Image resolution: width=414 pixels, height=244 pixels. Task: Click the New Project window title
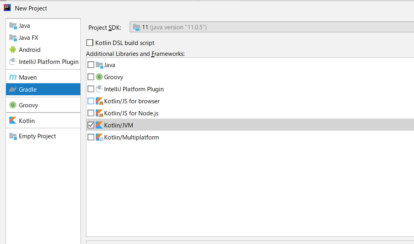31,8
